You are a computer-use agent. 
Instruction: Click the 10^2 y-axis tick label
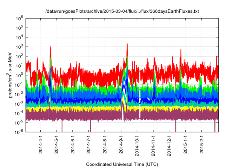click(19, 56)
